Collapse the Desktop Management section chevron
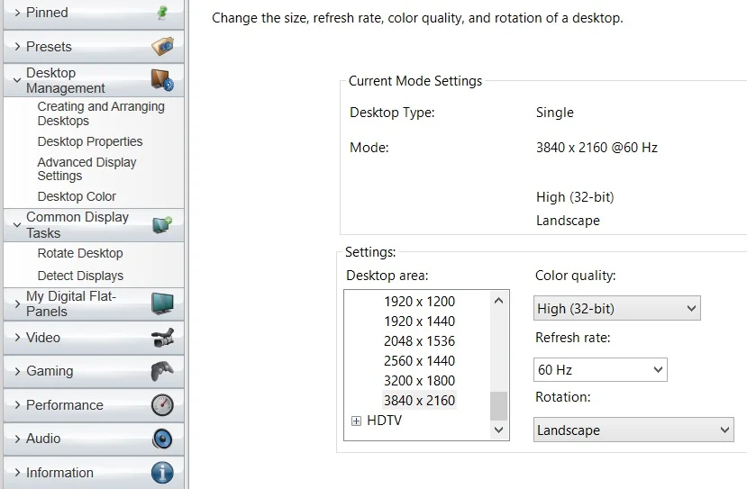 (x=17, y=80)
